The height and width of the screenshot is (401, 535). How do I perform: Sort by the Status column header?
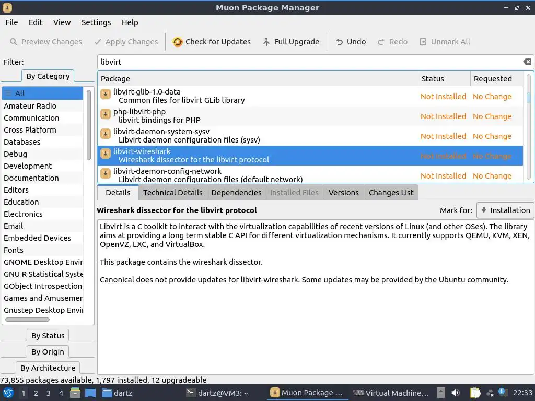tap(444, 79)
